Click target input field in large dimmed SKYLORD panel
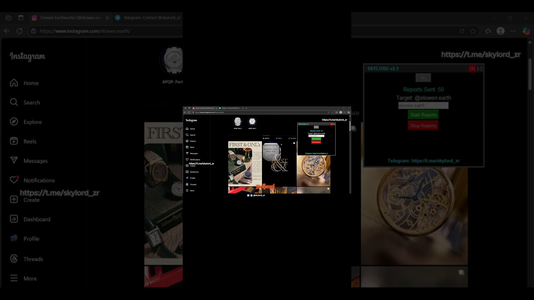Screen dimensions: 534x300 click(423, 105)
